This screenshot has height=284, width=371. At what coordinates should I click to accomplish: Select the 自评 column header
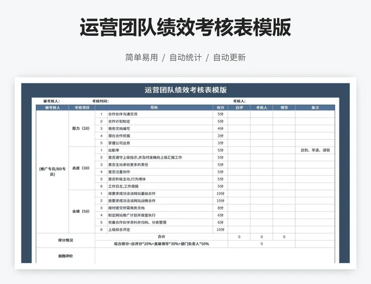coord(239,107)
